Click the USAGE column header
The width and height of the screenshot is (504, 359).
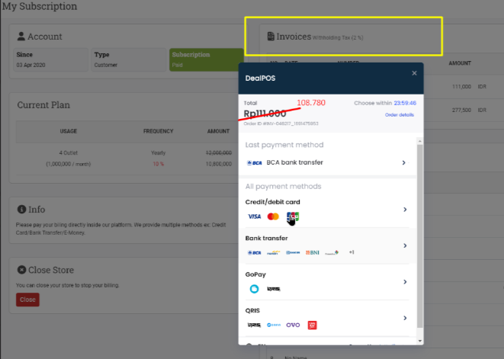68,131
